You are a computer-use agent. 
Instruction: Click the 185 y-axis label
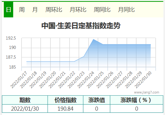tap(12, 67)
